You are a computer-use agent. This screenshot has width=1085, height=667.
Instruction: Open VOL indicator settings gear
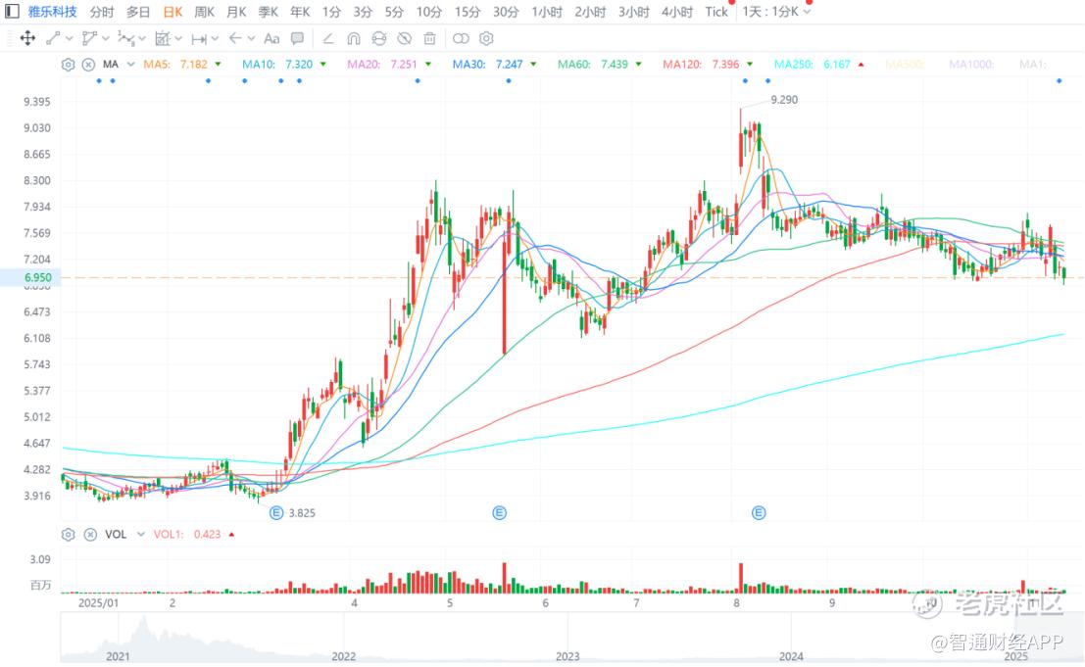point(68,535)
